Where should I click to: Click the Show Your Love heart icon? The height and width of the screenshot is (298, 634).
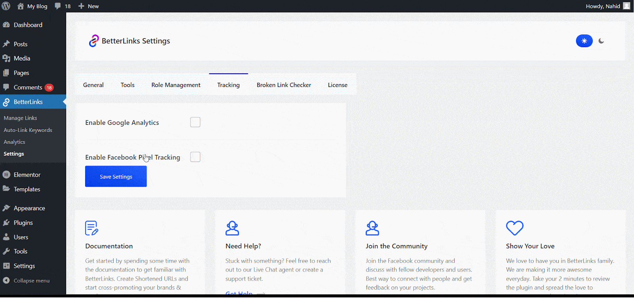515,228
